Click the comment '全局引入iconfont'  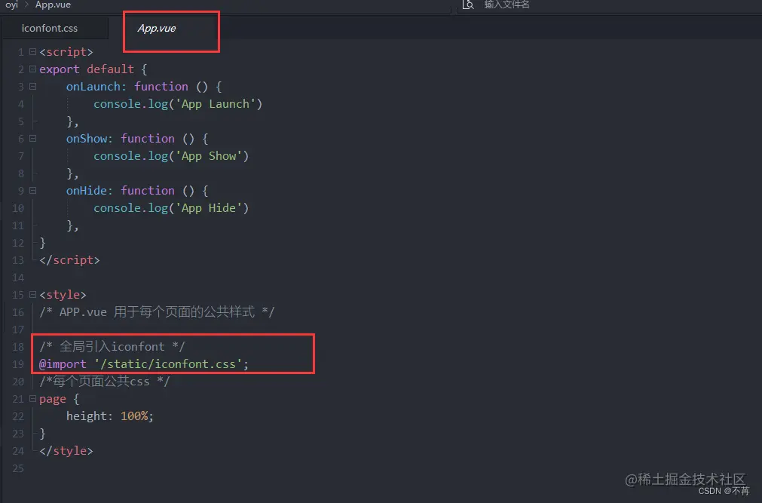pos(112,347)
